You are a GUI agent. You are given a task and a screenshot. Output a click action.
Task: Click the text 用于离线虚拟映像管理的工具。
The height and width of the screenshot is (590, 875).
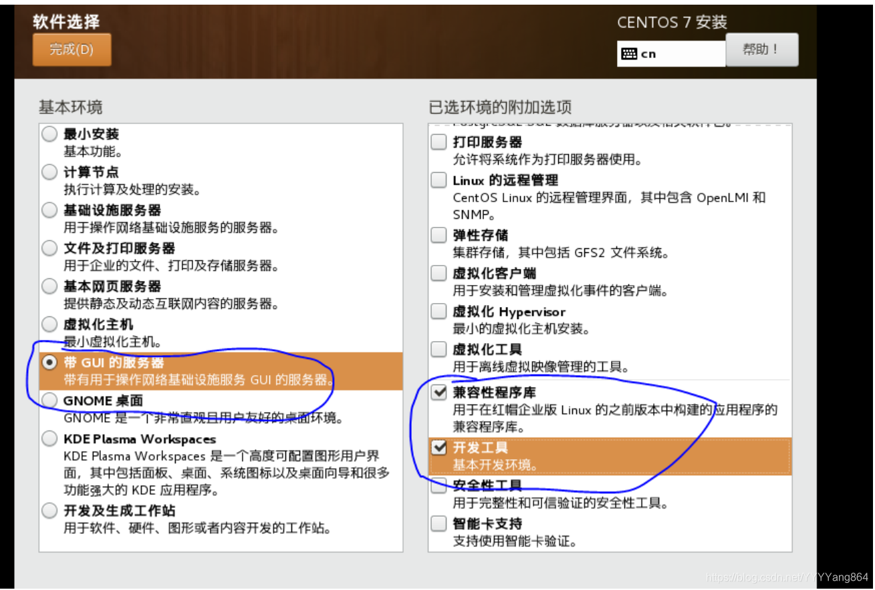point(541,366)
